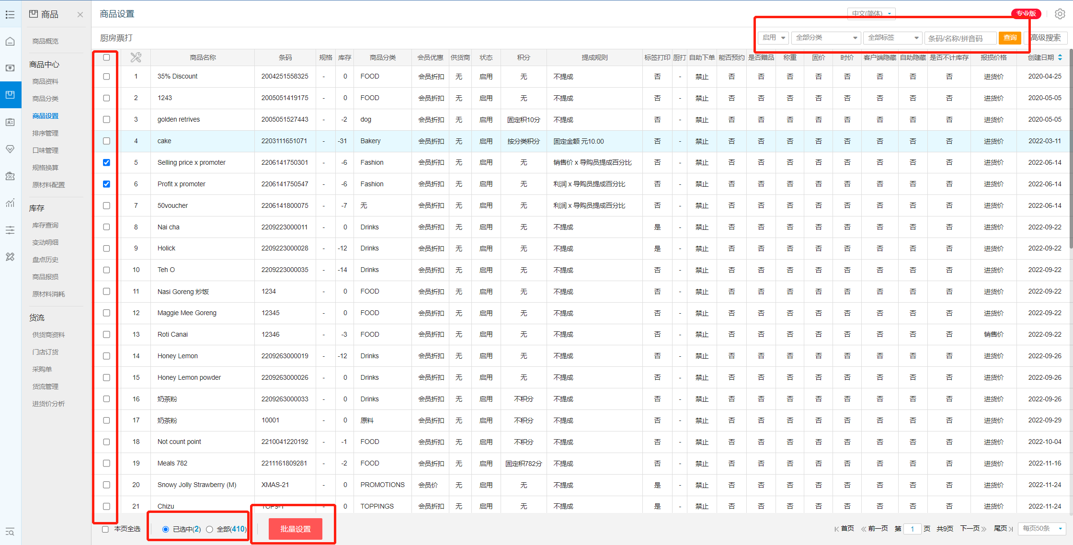Click the sliders settings sidebar icon
Image resolution: width=1073 pixels, height=545 pixels.
(10, 230)
